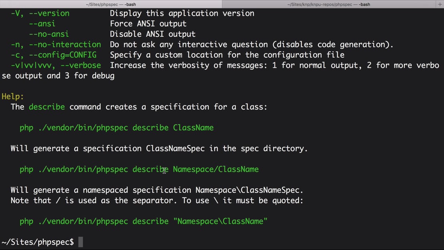The width and height of the screenshot is (444, 250).
Task: Click the '--ansi' option text
Action: tap(42, 24)
